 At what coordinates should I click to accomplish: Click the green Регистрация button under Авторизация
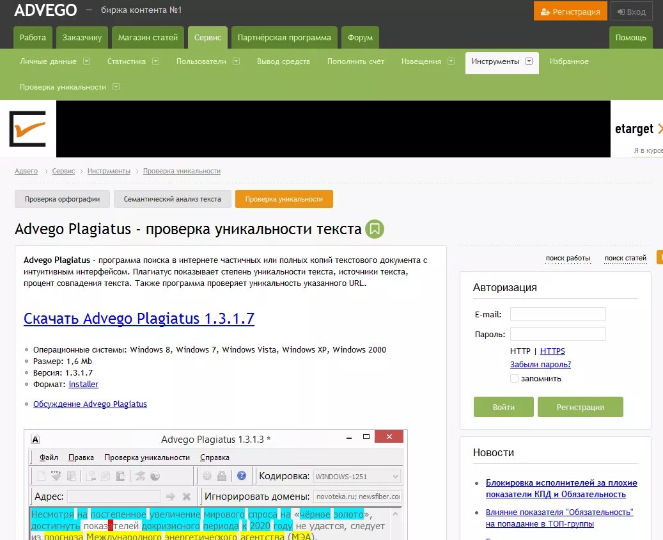coord(580,407)
